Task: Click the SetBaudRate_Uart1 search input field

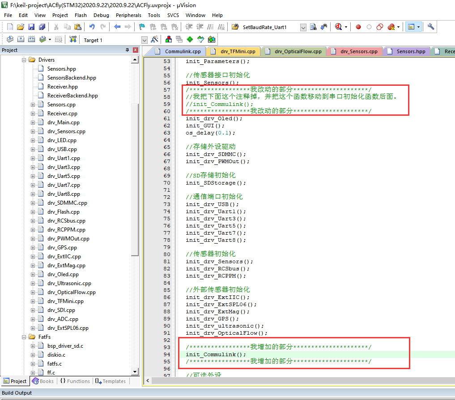Action: click(270, 28)
